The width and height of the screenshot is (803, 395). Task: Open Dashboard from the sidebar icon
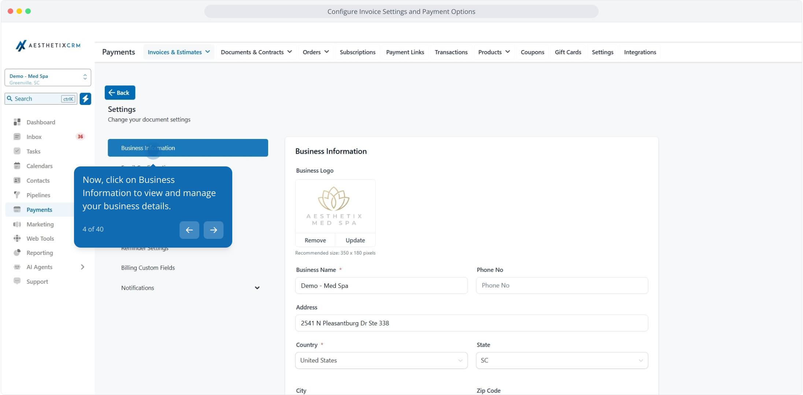point(17,122)
